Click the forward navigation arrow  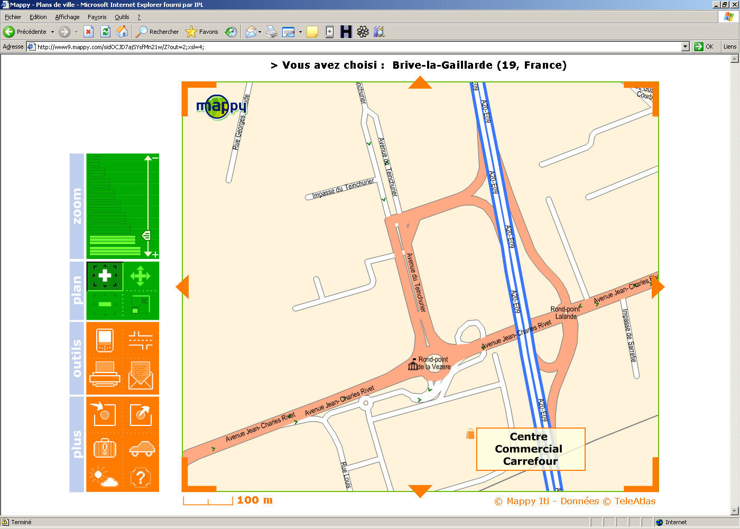pyautogui.click(x=64, y=32)
